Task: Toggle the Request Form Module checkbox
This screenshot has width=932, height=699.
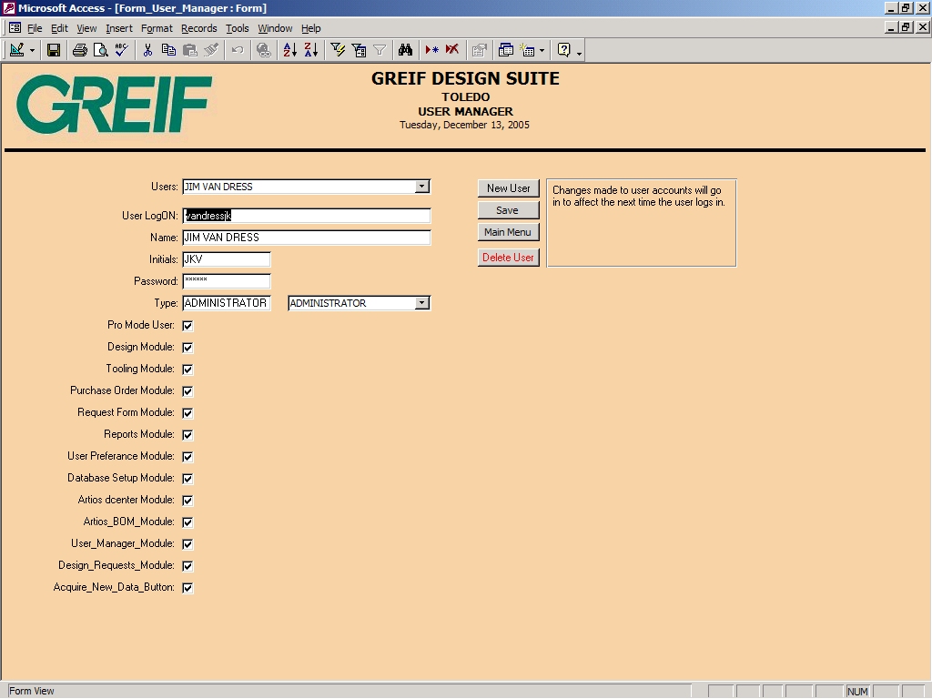Action: [187, 413]
